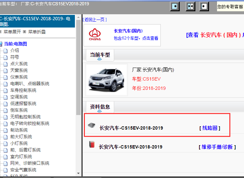Collapse all menus with 菜单折叠
The image size is (244, 178).
(x=37, y=32)
